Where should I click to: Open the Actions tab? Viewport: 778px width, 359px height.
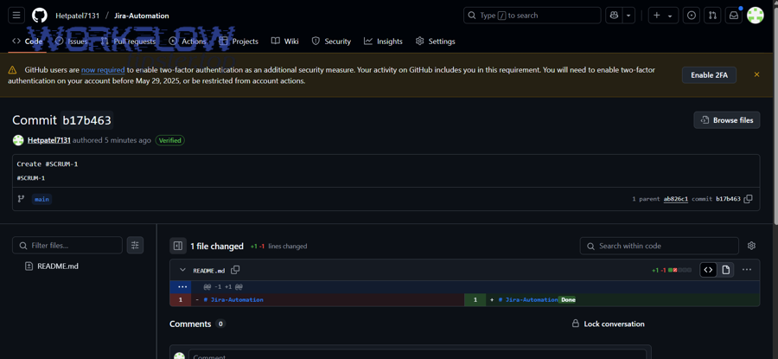pyautogui.click(x=188, y=41)
